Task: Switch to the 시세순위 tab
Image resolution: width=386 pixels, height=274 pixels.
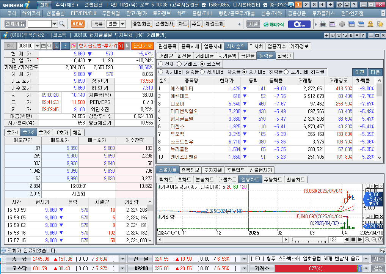Action: [235, 46]
